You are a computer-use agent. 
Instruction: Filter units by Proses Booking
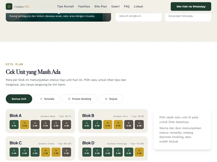[x=79, y=99]
